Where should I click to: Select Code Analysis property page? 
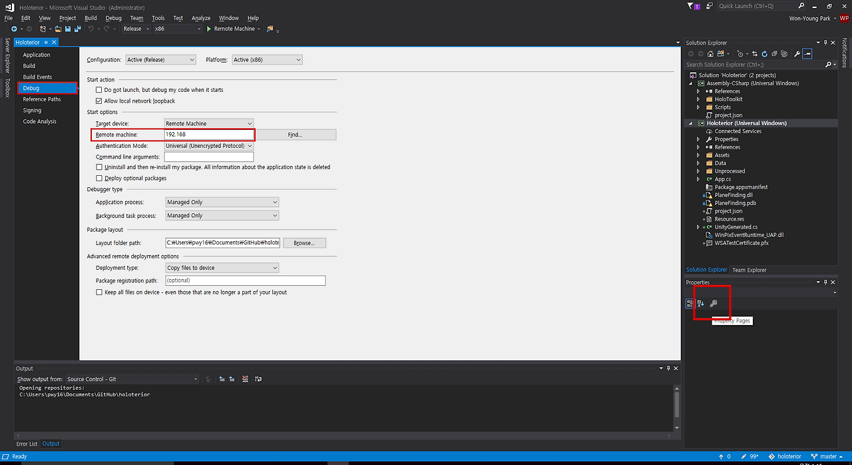39,121
